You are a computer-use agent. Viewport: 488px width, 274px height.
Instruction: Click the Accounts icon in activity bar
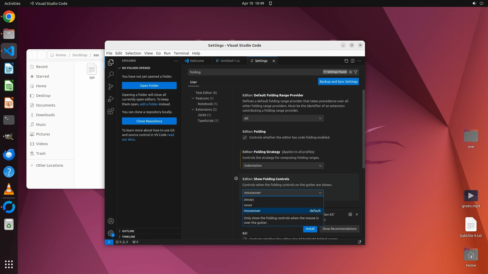tap(111, 221)
